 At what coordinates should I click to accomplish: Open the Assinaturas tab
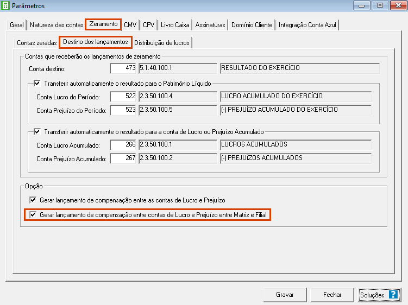pyautogui.click(x=210, y=25)
